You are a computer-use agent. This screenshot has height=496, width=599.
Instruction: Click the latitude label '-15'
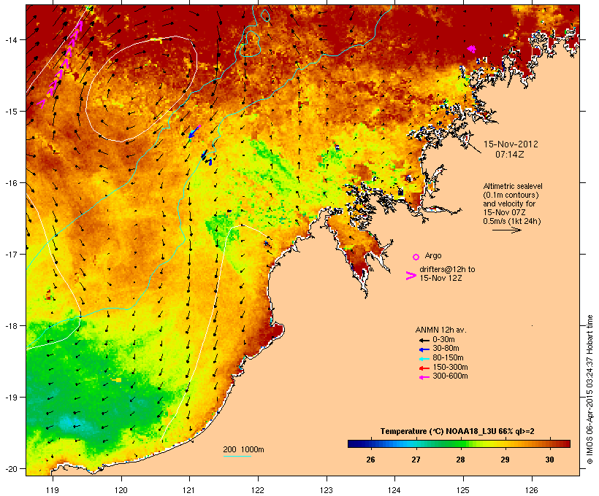pos(10,112)
